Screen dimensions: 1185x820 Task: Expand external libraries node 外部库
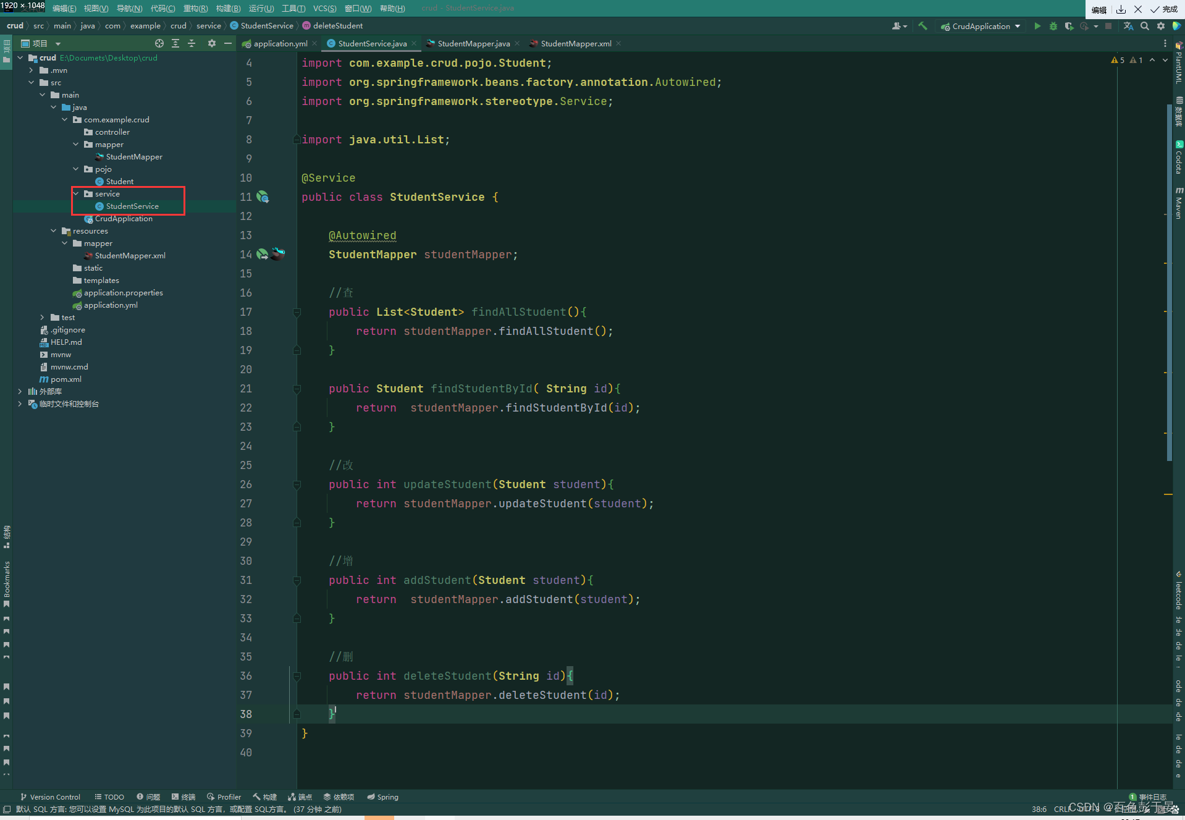pos(20,392)
